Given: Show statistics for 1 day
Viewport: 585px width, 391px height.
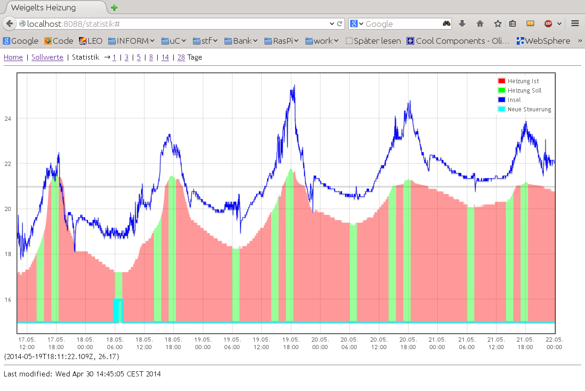Looking at the screenshot, I should (114, 57).
